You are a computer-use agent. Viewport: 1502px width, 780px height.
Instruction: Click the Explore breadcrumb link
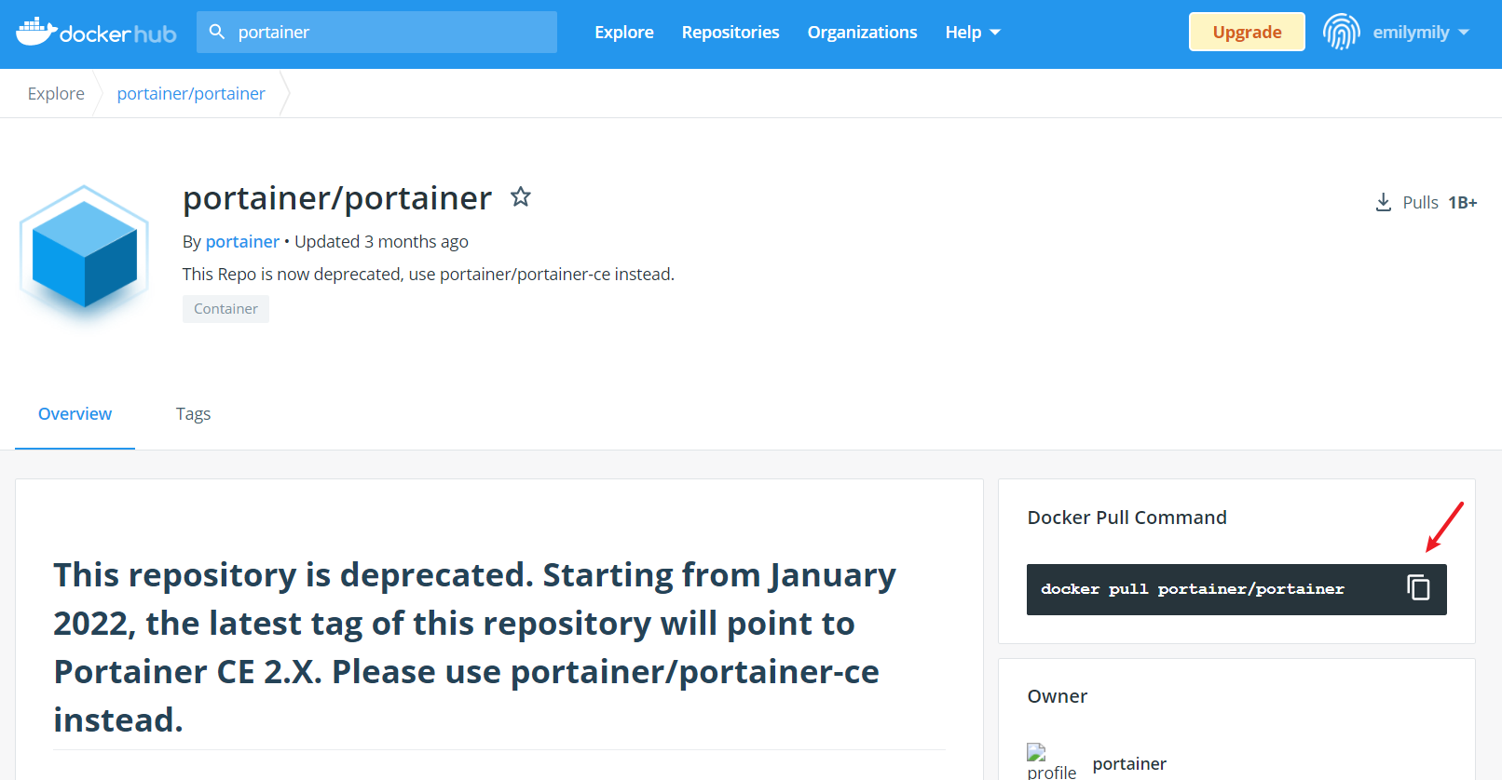pyautogui.click(x=56, y=94)
